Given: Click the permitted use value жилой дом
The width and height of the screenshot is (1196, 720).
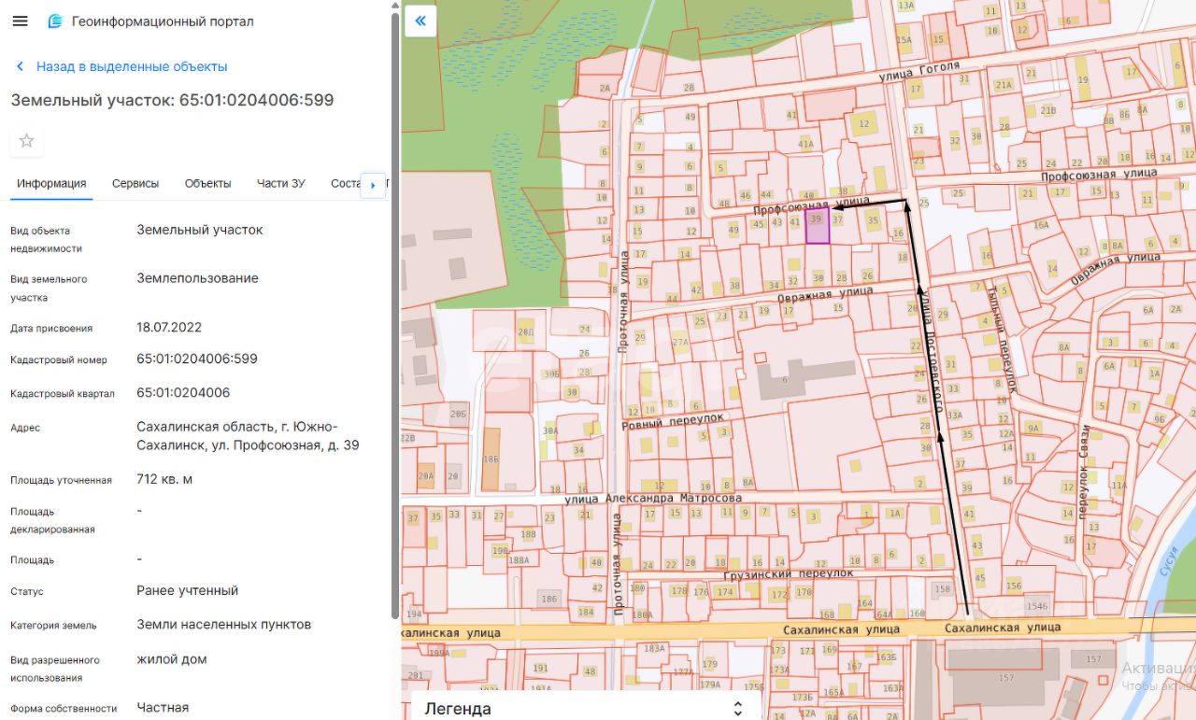Looking at the screenshot, I should coord(172,658).
